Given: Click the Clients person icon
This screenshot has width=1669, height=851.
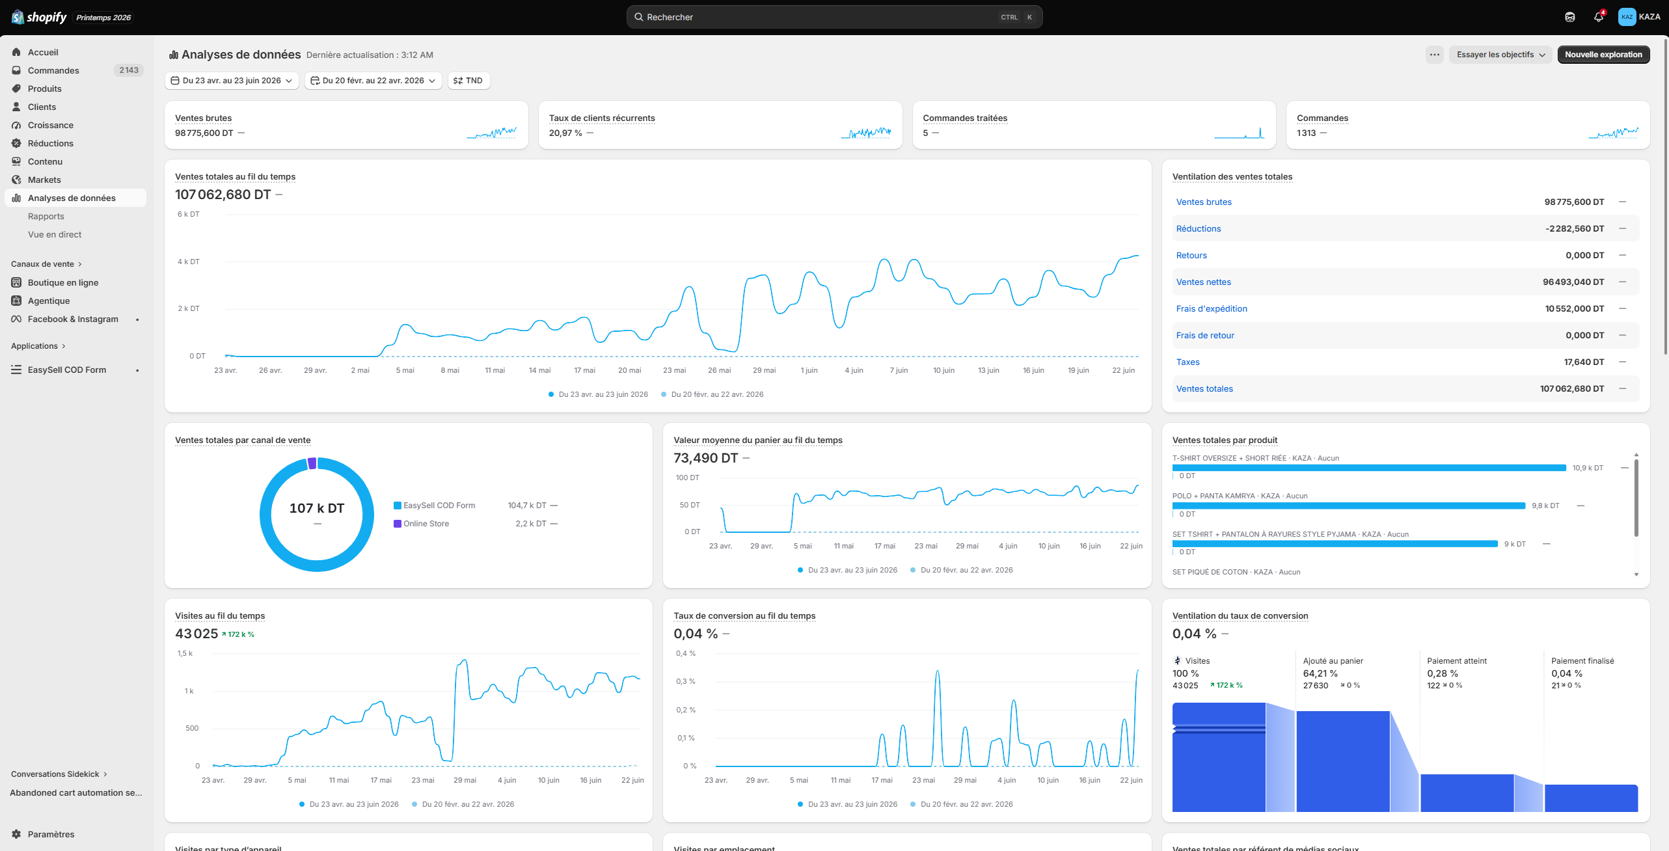Looking at the screenshot, I should [16, 107].
